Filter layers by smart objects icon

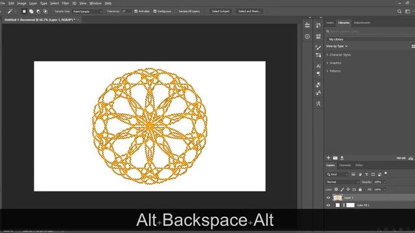pyautogui.click(x=379, y=174)
